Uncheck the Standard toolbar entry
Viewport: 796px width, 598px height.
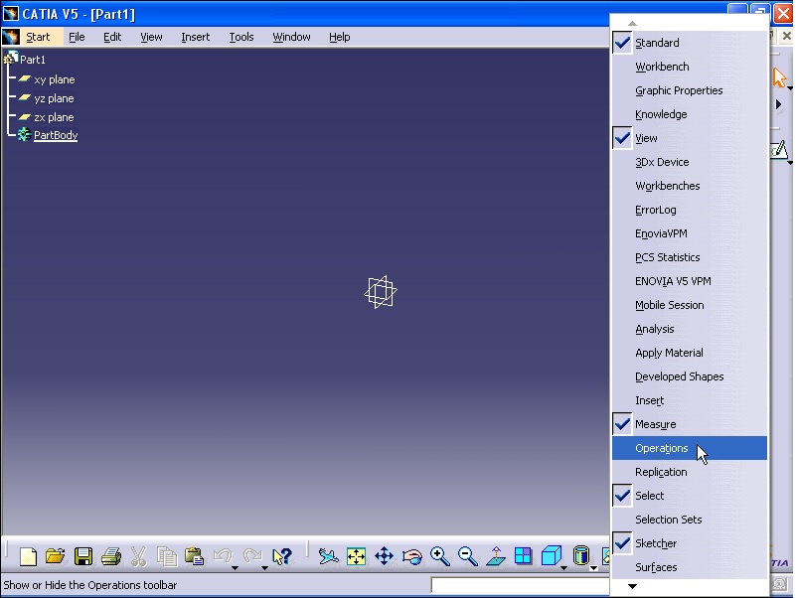(x=689, y=43)
